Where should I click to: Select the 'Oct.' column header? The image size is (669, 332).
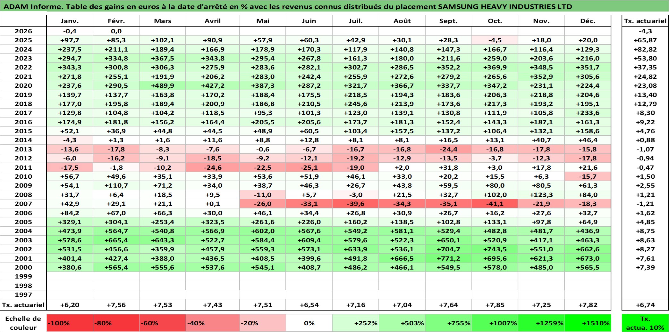click(x=495, y=21)
